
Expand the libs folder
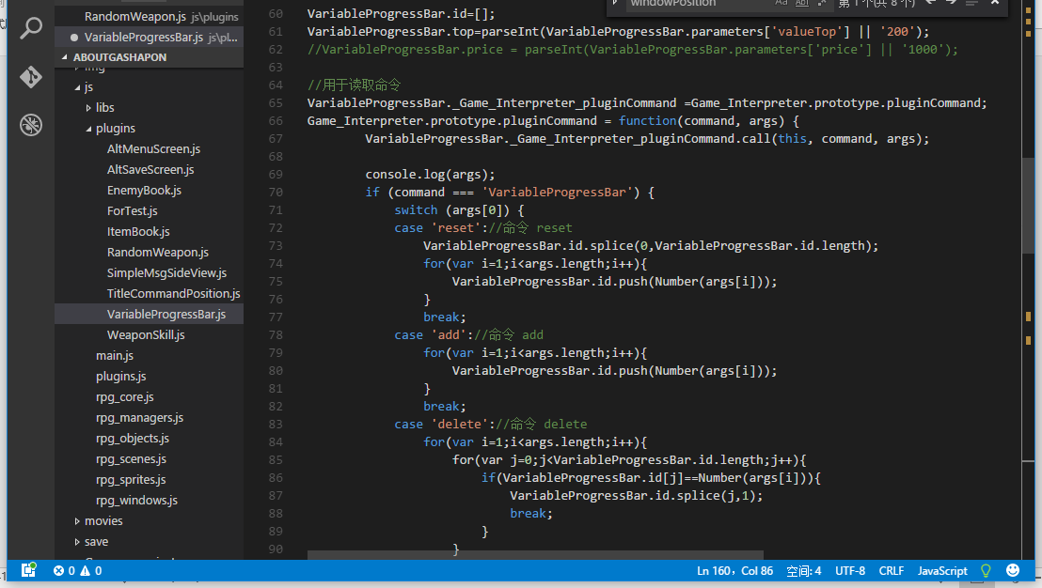[x=88, y=107]
